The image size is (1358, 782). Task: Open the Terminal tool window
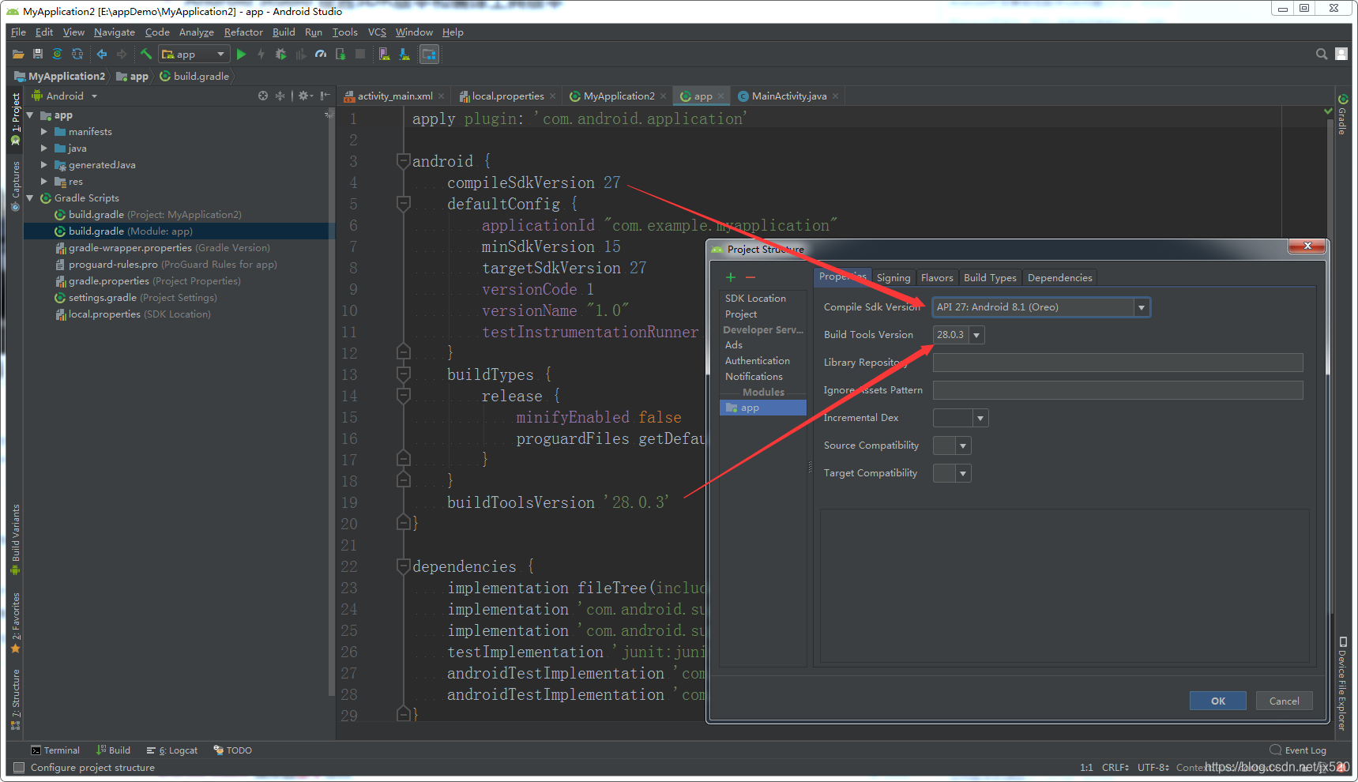pyautogui.click(x=55, y=750)
